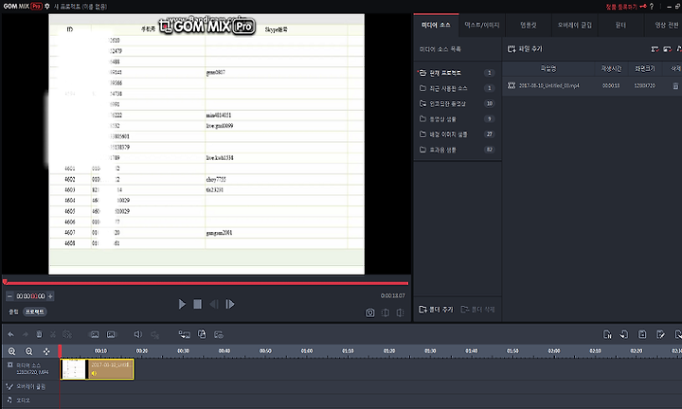Click the timecode field 00:00:00:00
682x409 pixels.
tap(30, 296)
